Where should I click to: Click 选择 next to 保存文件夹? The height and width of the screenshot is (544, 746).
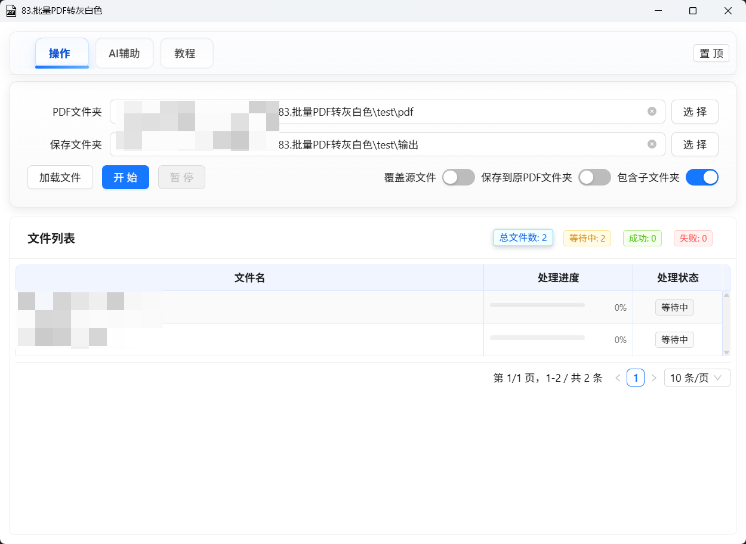695,144
